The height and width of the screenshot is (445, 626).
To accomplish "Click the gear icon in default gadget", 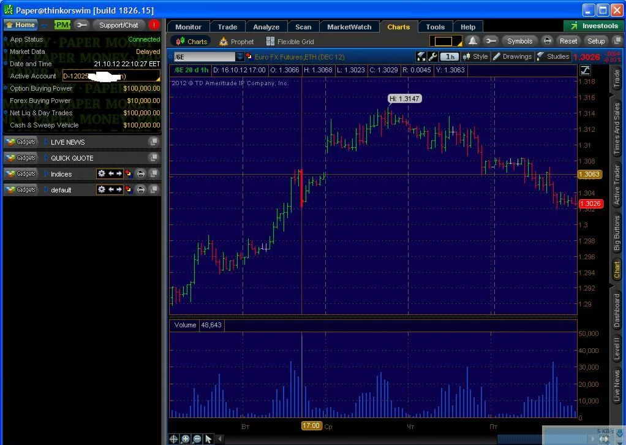I will pos(102,189).
